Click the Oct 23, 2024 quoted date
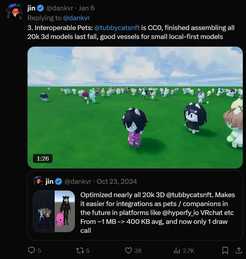 117,181
